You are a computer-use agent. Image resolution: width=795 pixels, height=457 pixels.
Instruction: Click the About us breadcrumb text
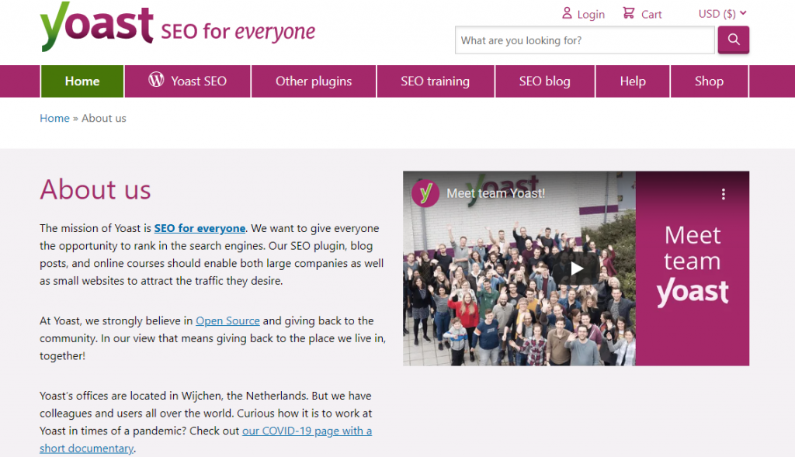pyautogui.click(x=104, y=118)
